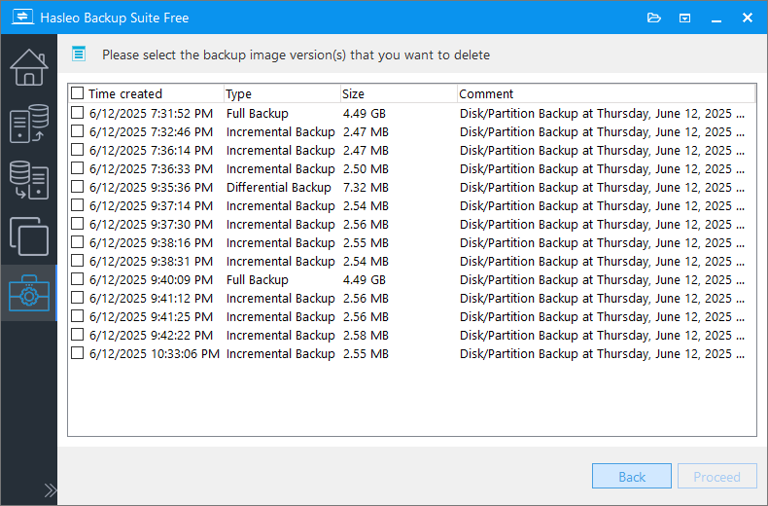
Task: Click the Proceed button
Action: [717, 476]
